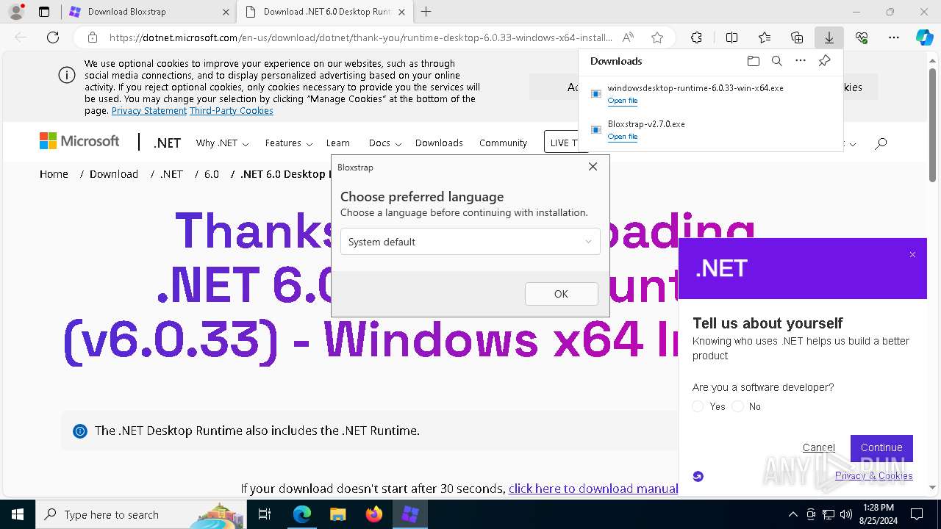The image size is (941, 529).
Task: Search downloads using magnifier icon
Action: tap(776, 61)
